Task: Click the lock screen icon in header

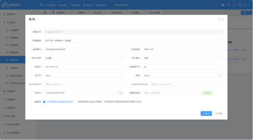Action: 223,5
